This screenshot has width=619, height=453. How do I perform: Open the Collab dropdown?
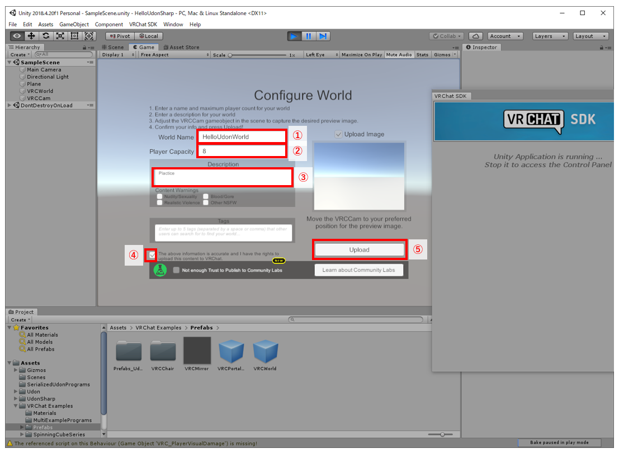(446, 36)
